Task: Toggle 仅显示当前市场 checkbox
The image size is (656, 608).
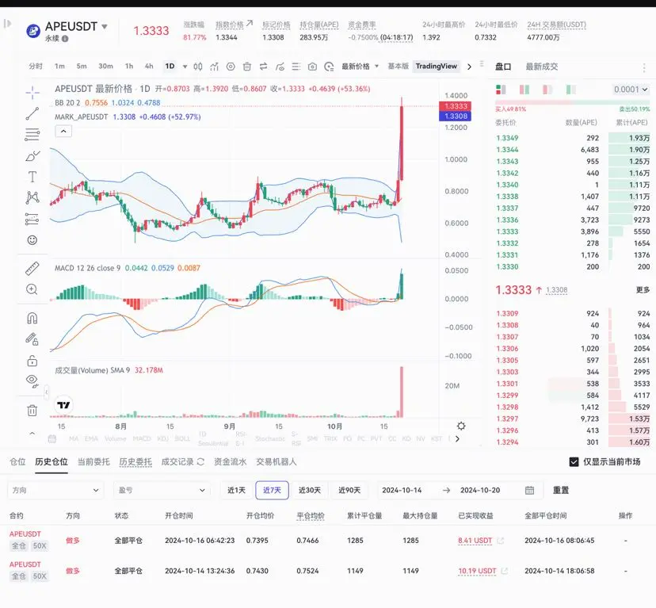Action: click(574, 462)
